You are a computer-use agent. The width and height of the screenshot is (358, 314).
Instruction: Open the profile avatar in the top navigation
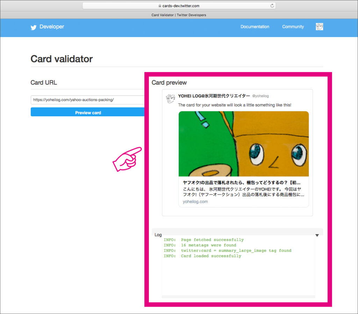319,27
